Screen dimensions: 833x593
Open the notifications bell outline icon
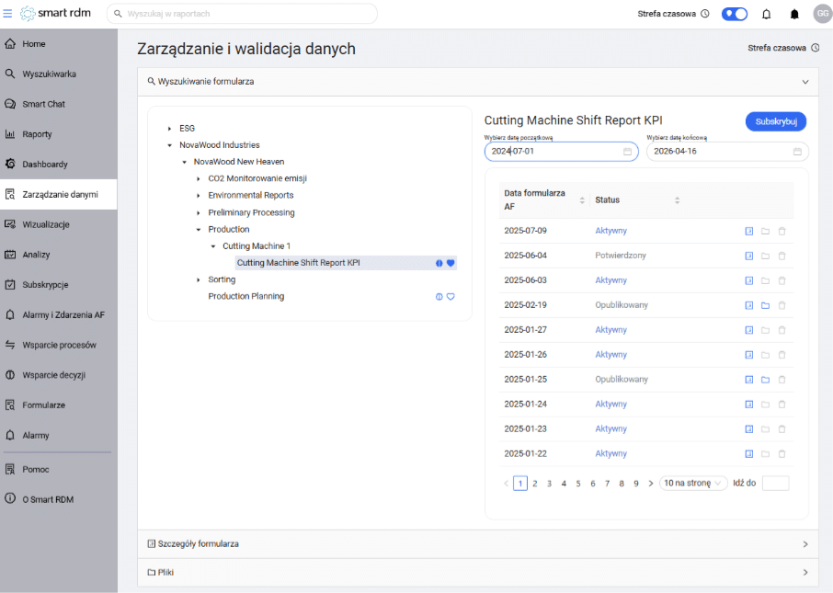[x=766, y=14]
